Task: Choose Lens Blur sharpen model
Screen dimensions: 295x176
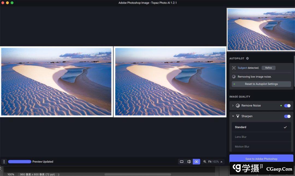Action: (x=261, y=137)
